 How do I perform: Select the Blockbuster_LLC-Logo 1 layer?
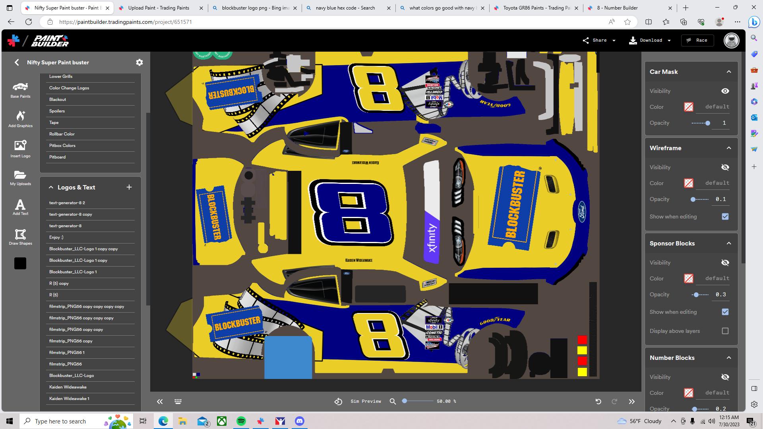73,272
